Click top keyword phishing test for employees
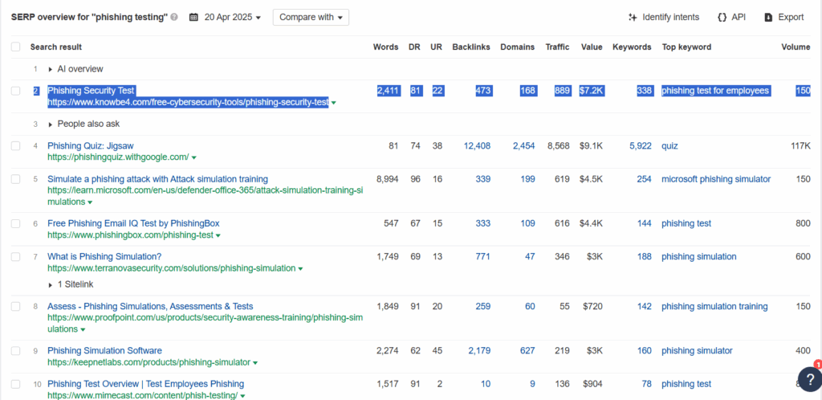 (715, 91)
